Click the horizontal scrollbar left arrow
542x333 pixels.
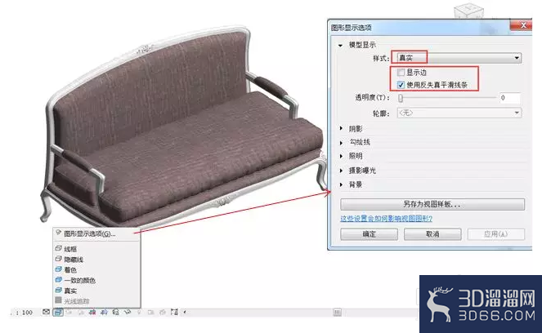185,313
